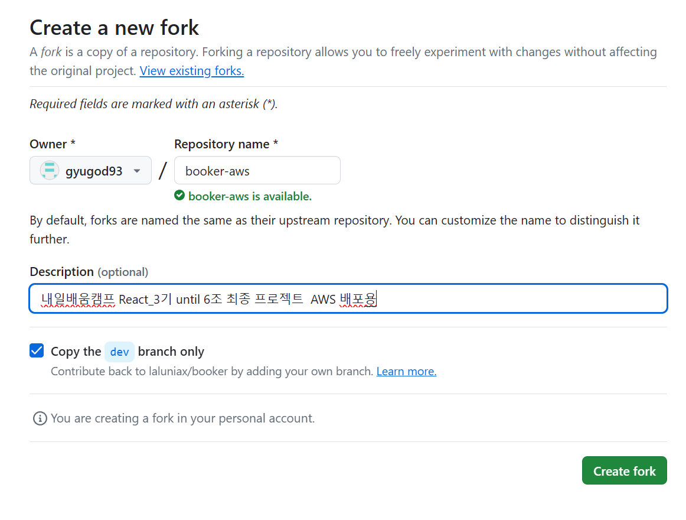Image resolution: width=686 pixels, height=520 pixels.
Task: Click the caret arrow in Owner selector
Action: pyautogui.click(x=137, y=171)
